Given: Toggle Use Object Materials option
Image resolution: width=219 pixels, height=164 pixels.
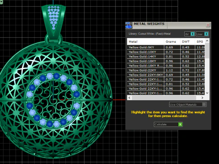Looking at the screenshot, I should pos(188,104).
